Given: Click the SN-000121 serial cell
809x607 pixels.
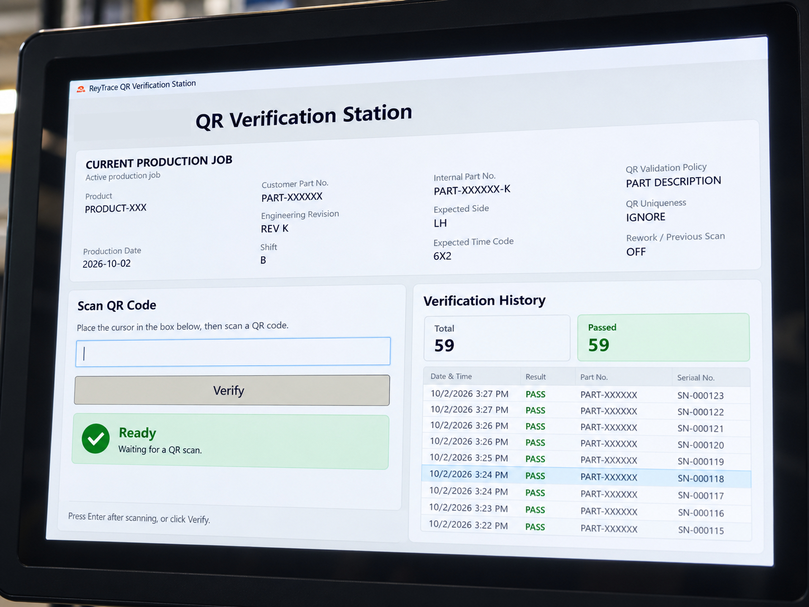Looking at the screenshot, I should pyautogui.click(x=701, y=429).
